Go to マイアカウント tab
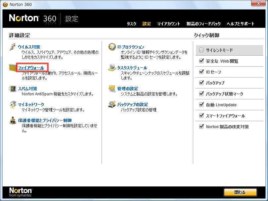This screenshot has height=201, width=268. [x=169, y=24]
